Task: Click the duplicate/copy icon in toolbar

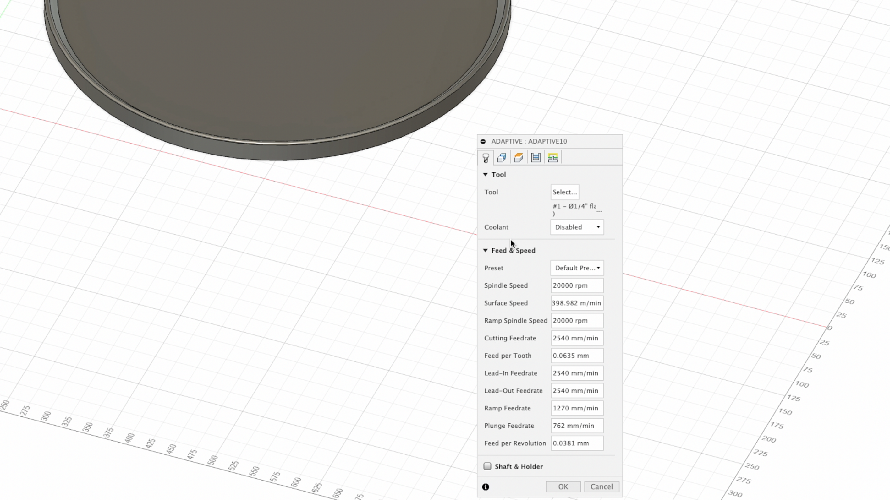Action: coord(501,158)
